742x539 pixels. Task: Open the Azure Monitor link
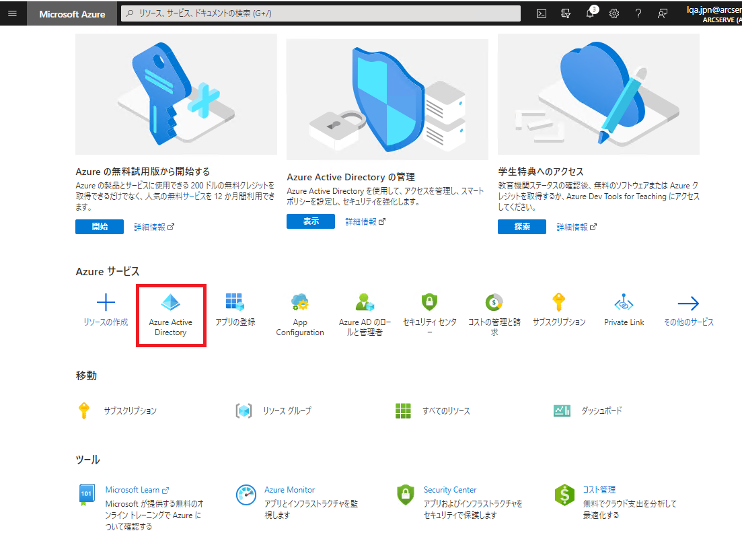290,490
